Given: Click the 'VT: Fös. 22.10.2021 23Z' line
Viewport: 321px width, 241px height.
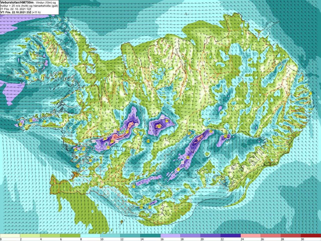Looking at the screenshot, I should click(16, 12).
